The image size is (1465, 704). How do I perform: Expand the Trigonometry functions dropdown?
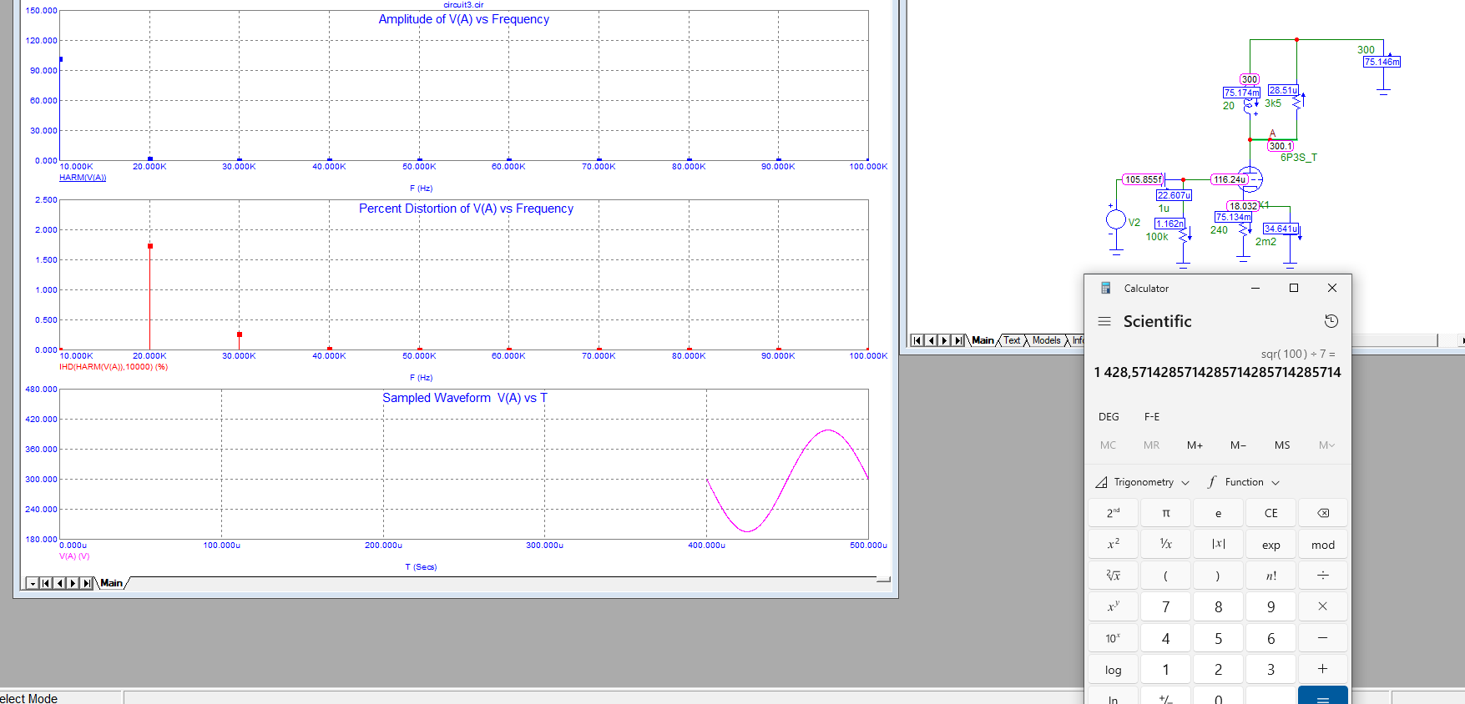click(x=1143, y=482)
